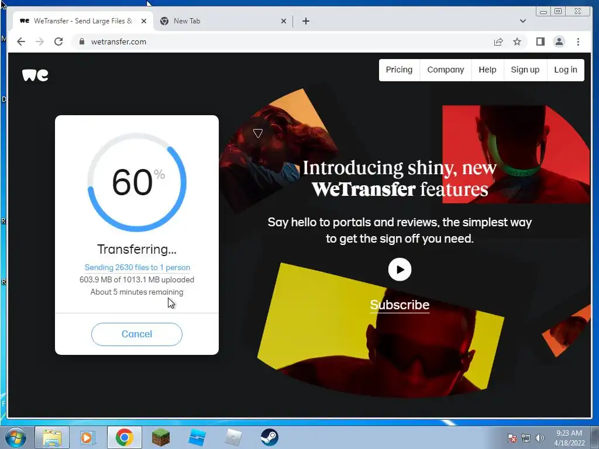Open Chrome three-dot menu
The height and width of the screenshot is (449, 599).
(578, 42)
